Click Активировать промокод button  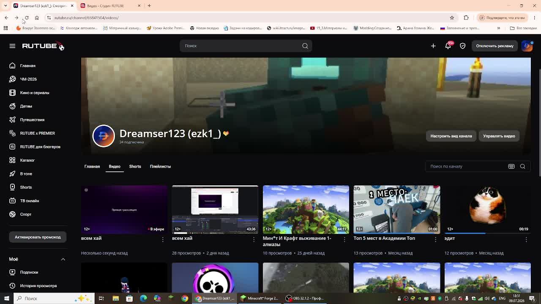(38, 237)
